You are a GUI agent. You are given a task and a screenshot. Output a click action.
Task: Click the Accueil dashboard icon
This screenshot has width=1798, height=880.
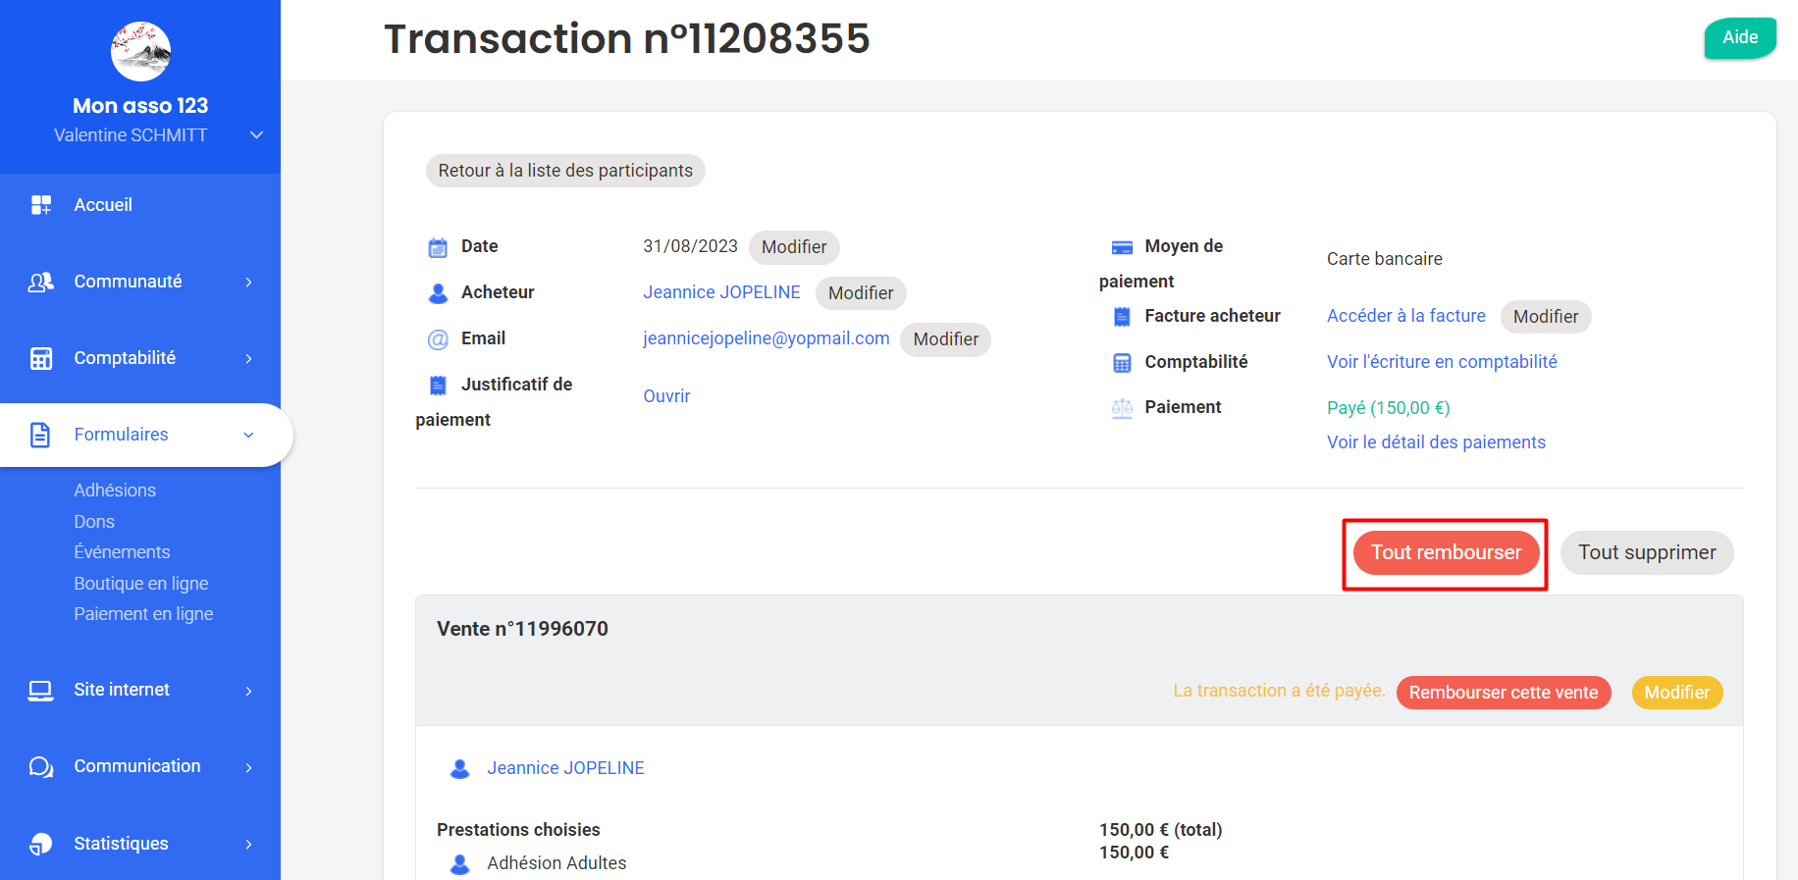(41, 205)
